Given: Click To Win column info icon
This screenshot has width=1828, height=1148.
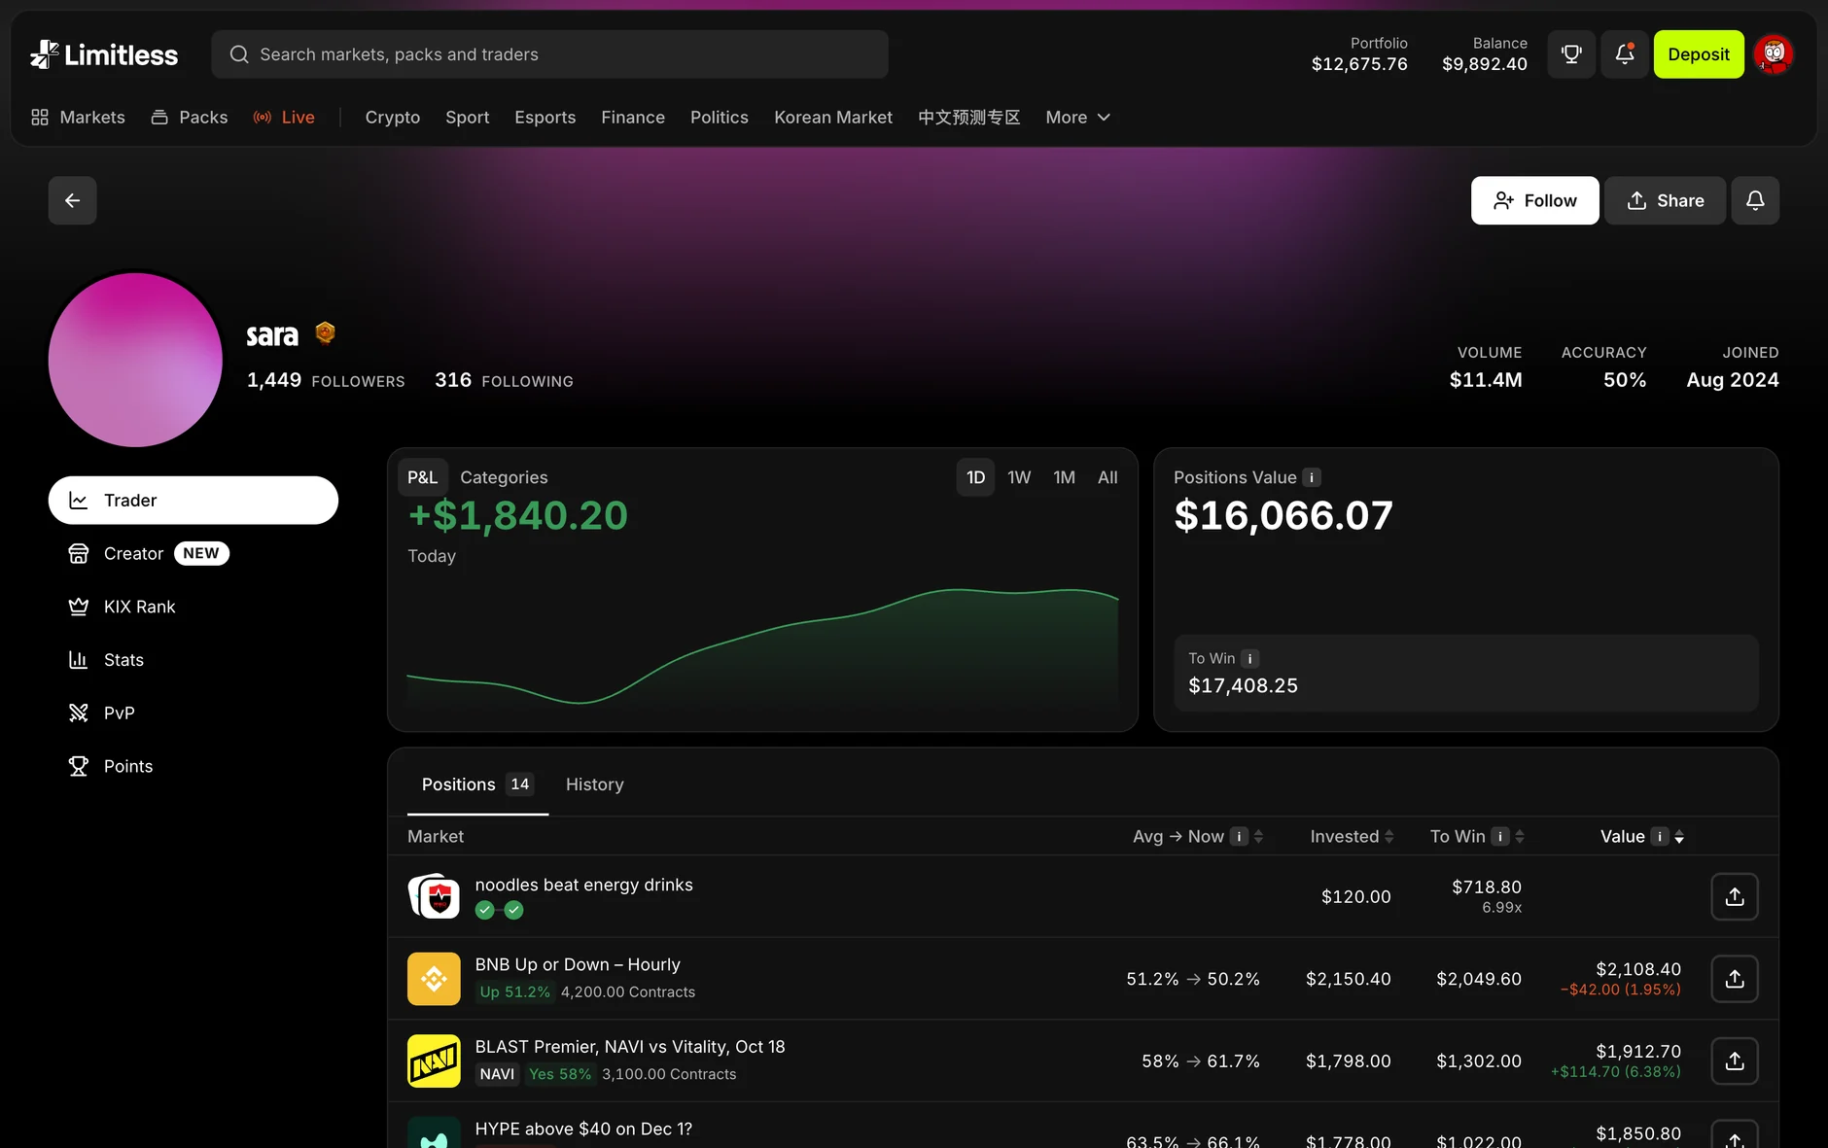Looking at the screenshot, I should click(x=1500, y=836).
